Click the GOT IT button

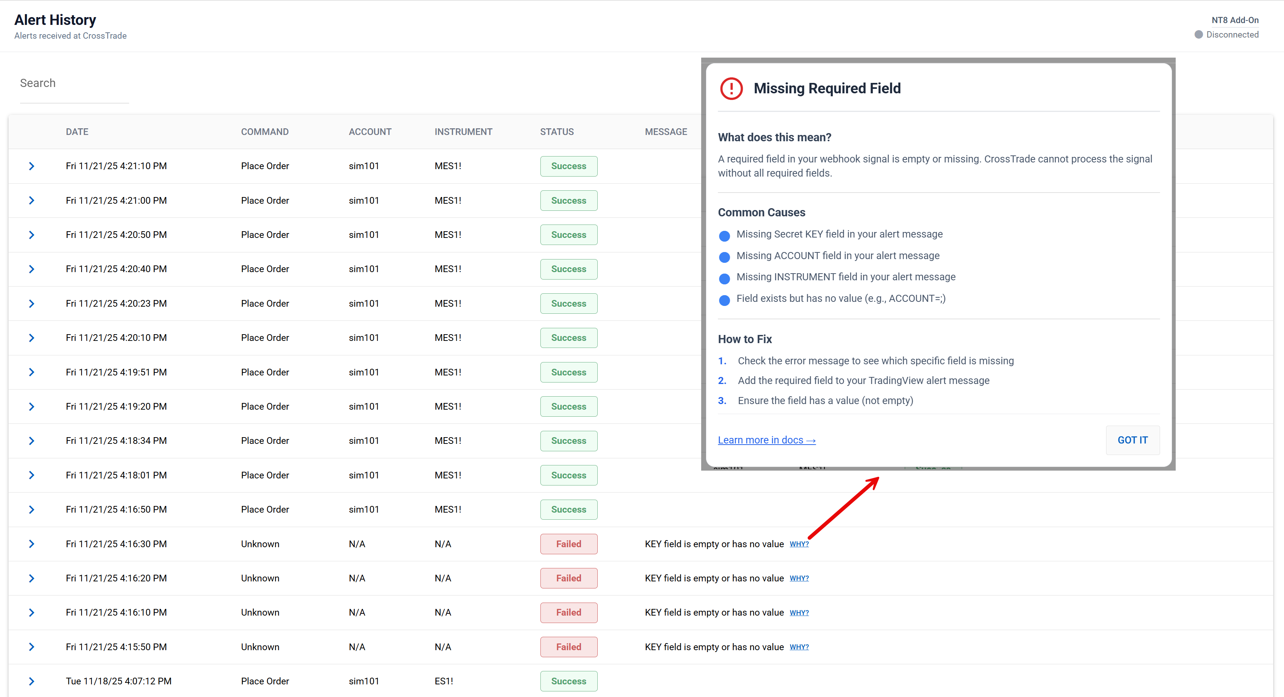tap(1132, 440)
